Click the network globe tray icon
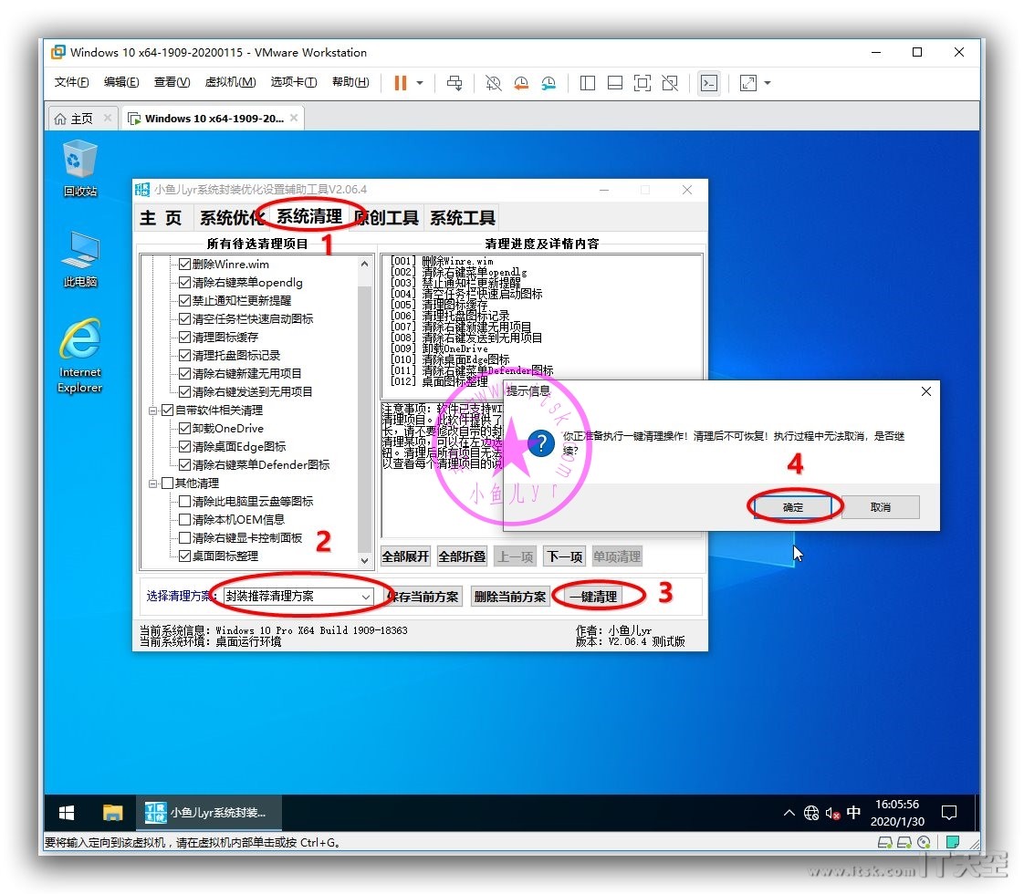1024x894 pixels. (811, 813)
